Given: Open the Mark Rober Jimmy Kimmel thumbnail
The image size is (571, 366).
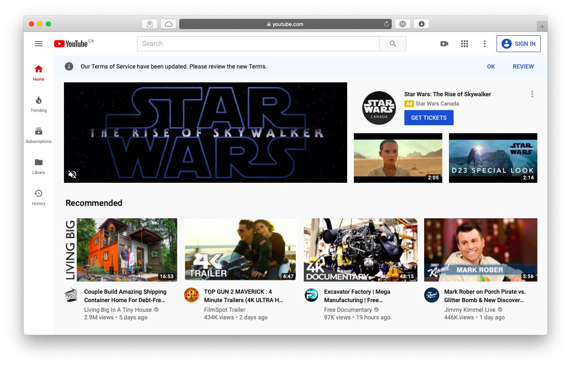Looking at the screenshot, I should point(481,250).
